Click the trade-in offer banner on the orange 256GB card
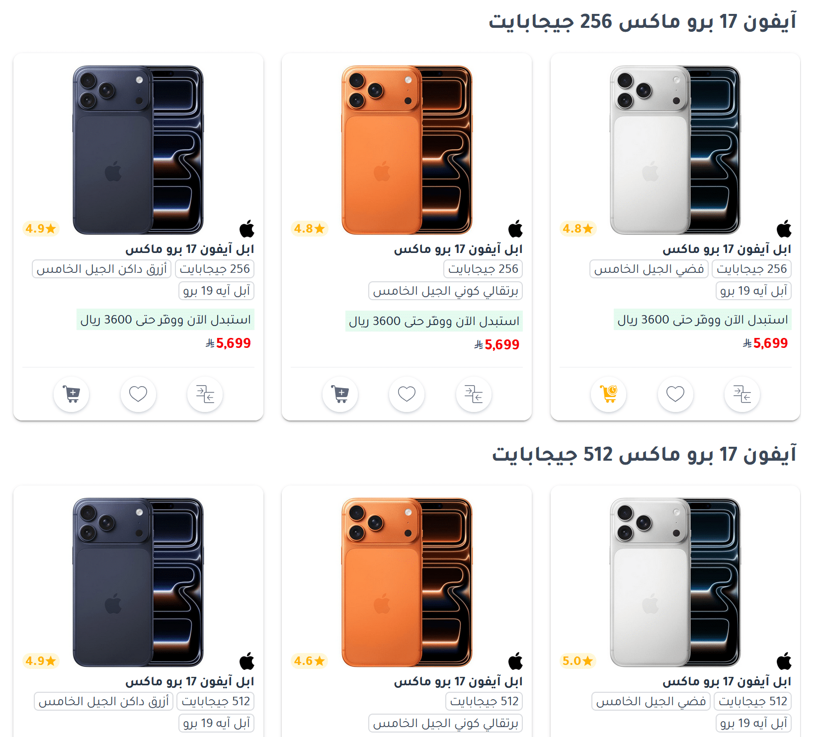Viewport: 821px width, 737px height. [x=434, y=321]
